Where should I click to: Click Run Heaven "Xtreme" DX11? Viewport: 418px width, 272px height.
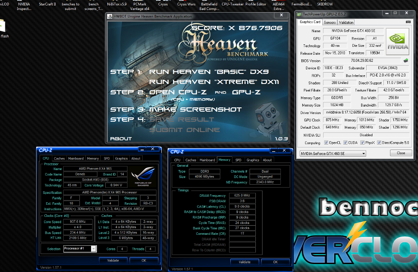click(x=214, y=82)
